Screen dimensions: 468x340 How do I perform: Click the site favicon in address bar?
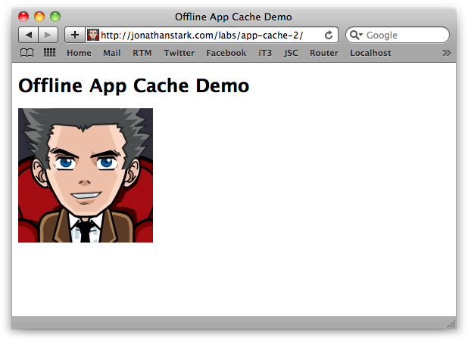pos(93,35)
